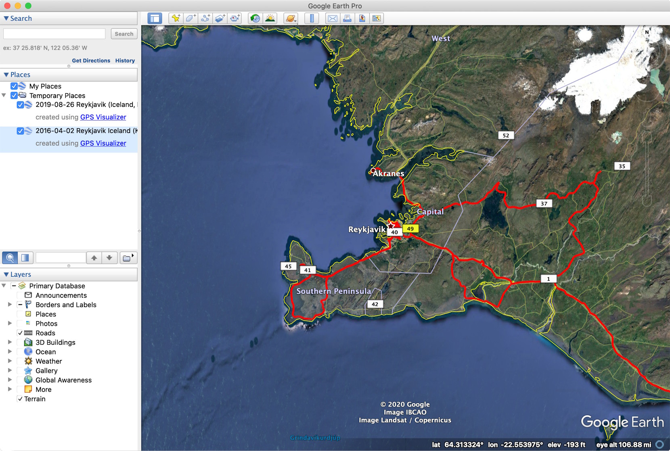Click the streaming status circle icon
The width and height of the screenshot is (670, 451).
coord(660,445)
